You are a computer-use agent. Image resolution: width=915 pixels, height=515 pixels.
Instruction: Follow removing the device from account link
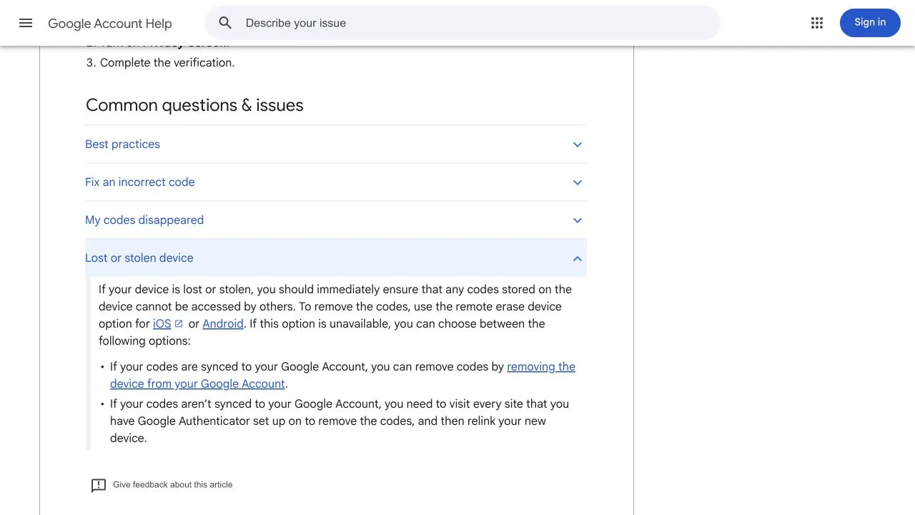click(342, 375)
